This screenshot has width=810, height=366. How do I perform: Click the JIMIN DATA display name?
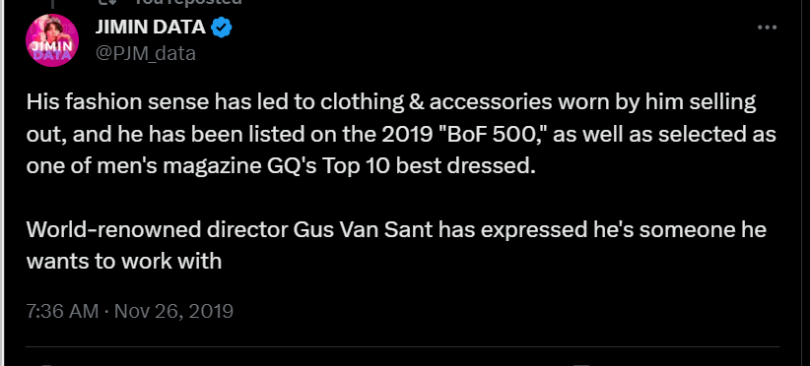coord(151,27)
